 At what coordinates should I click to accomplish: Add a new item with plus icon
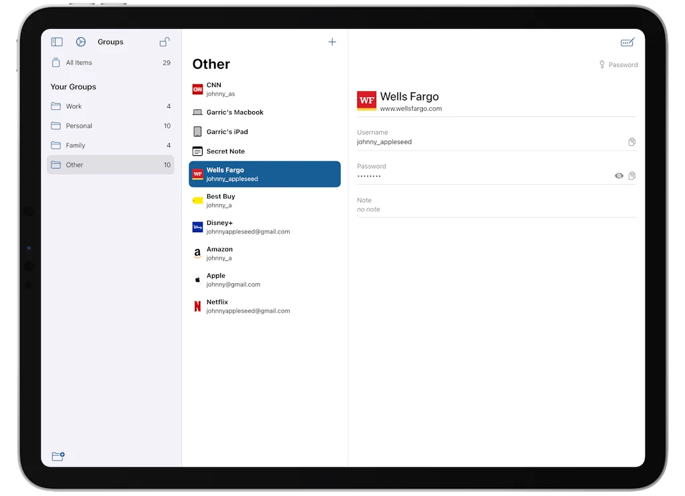click(332, 42)
